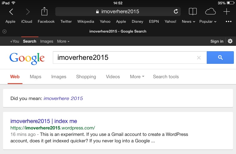The width and height of the screenshot is (236, 154).
Task: Close the current Safari tab
Action: (x=4, y=31)
